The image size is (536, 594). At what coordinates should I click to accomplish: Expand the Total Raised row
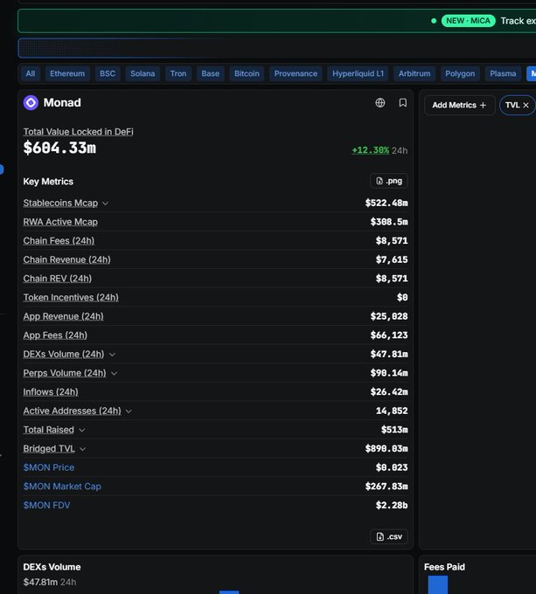(82, 431)
